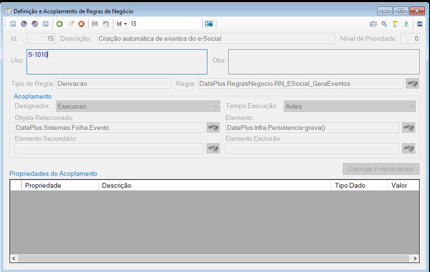Add new record with green plus icon
Viewport: 430px width, 272px height.
tap(59, 24)
